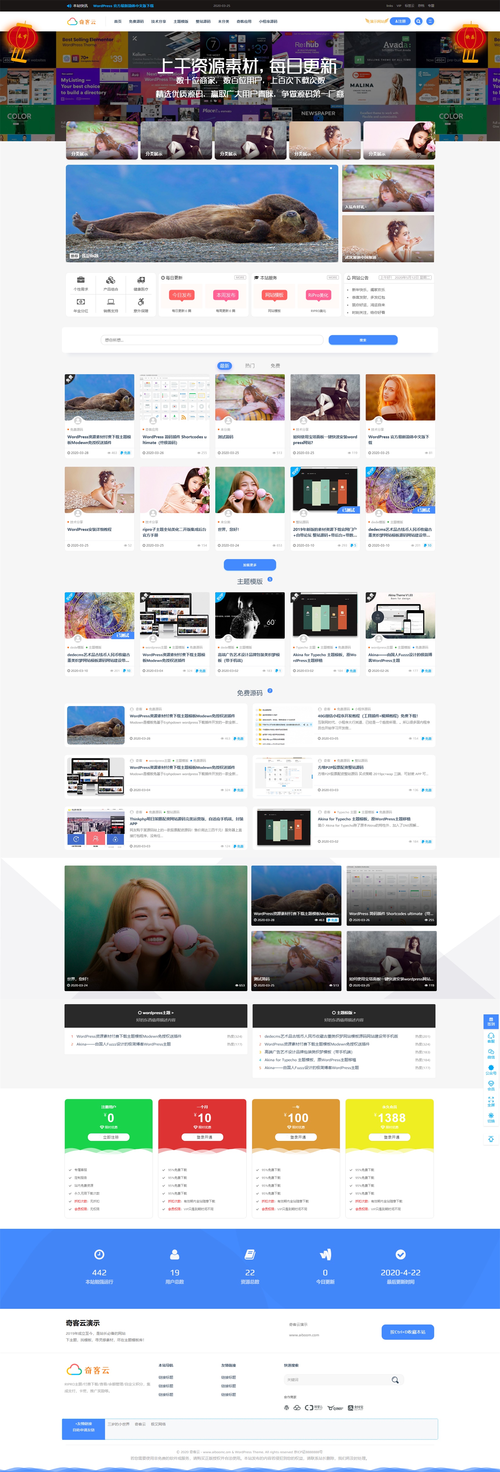
Task: Click the 阿里云 partner logo in footer
Action: [313, 1407]
